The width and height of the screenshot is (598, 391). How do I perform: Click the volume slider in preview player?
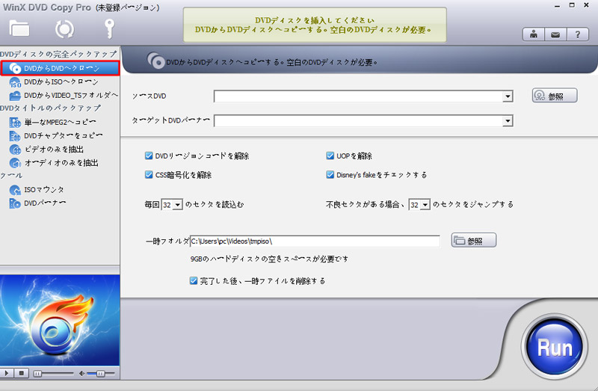tap(101, 374)
